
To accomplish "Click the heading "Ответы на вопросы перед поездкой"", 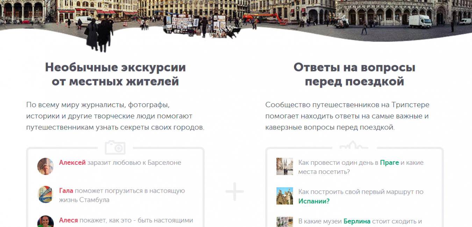I will pos(354,74).
